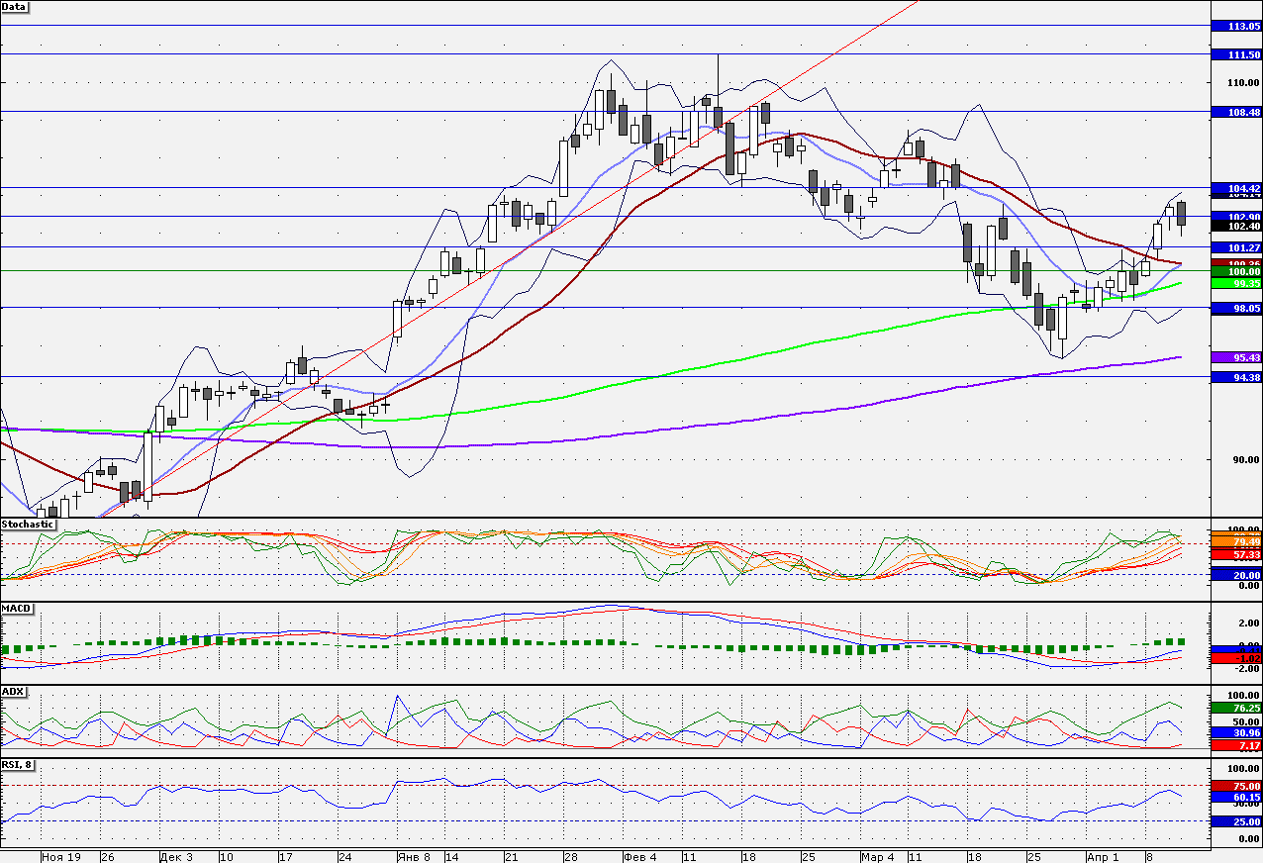This screenshot has width=1263, height=863.
Task: Click the Data panel label
Action: [x=15, y=7]
